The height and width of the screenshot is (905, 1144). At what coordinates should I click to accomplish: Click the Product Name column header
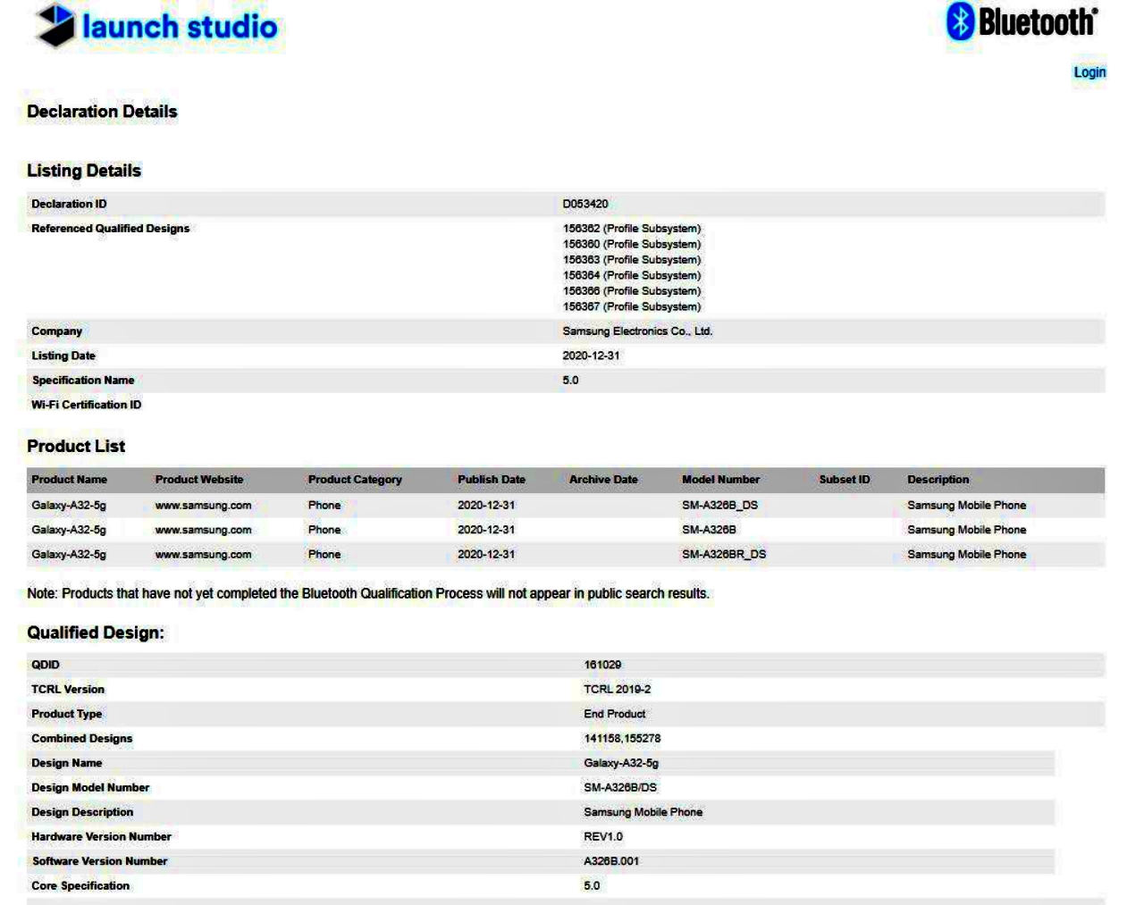click(x=69, y=480)
